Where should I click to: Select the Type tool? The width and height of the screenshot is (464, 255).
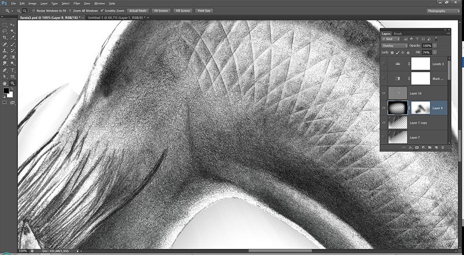click(12, 70)
